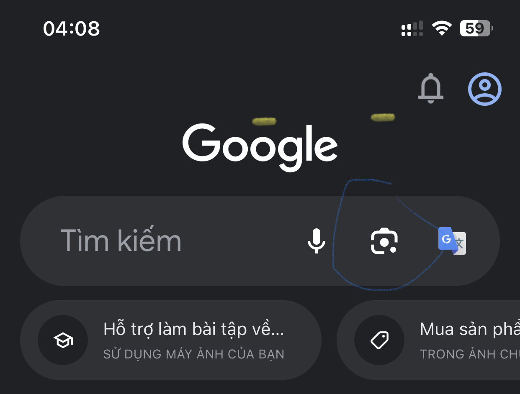Viewport: 520px width, 394px height.
Task: Tap the graduation cap homework icon
Action: click(x=63, y=340)
